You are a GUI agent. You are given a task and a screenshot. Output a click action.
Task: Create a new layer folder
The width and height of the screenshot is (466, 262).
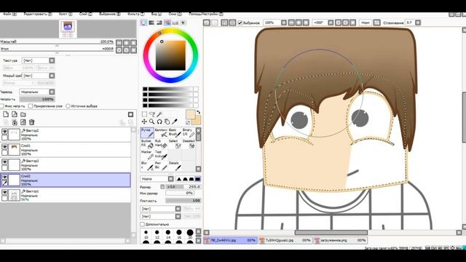pos(23,114)
